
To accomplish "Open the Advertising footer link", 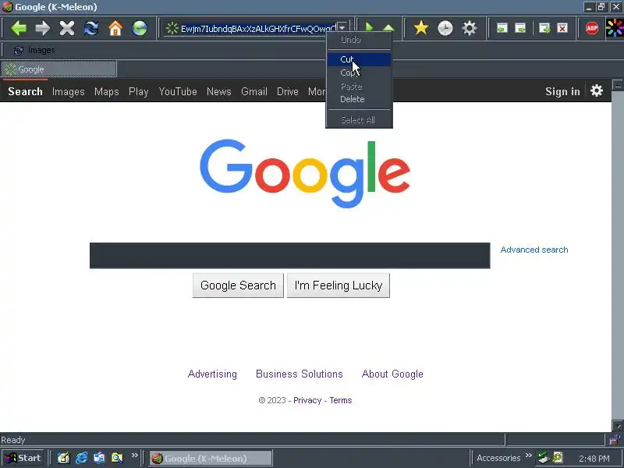I will point(212,374).
